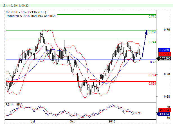Screen dimensions: 173x127
Task: Click the 0.76 price axis label
Action: tap(167, 30)
